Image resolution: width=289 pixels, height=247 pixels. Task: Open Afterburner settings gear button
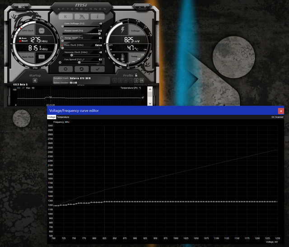[65, 69]
